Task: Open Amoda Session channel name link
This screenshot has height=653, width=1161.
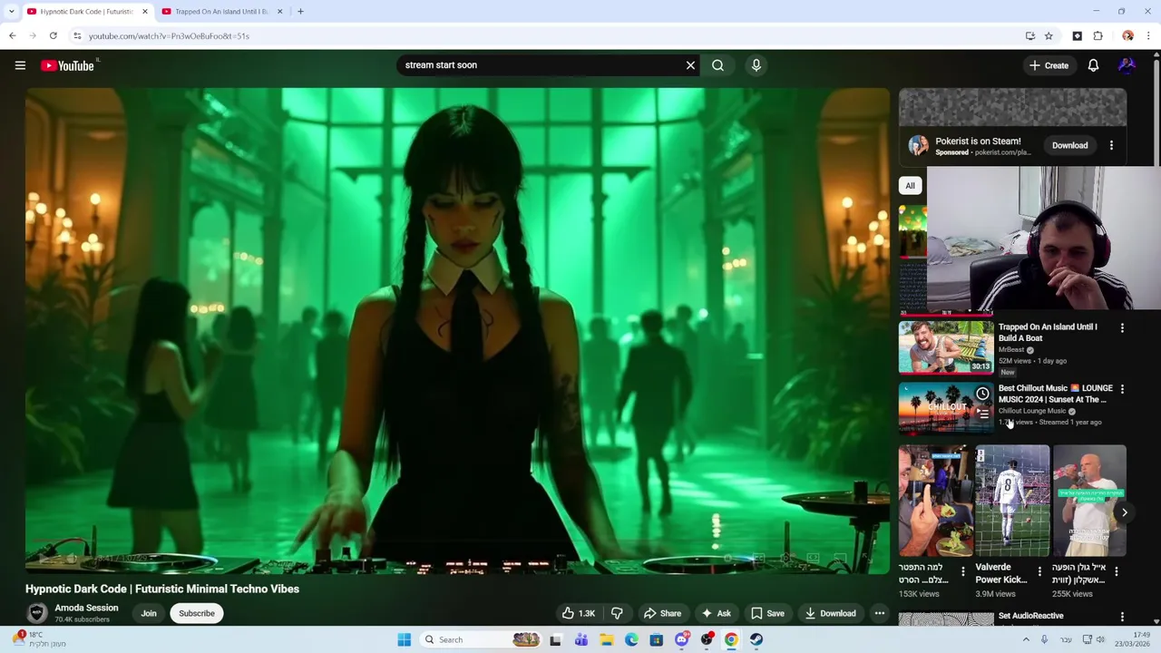Action: coord(86,608)
